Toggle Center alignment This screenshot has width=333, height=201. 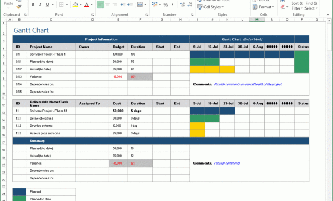tap(108, 4)
